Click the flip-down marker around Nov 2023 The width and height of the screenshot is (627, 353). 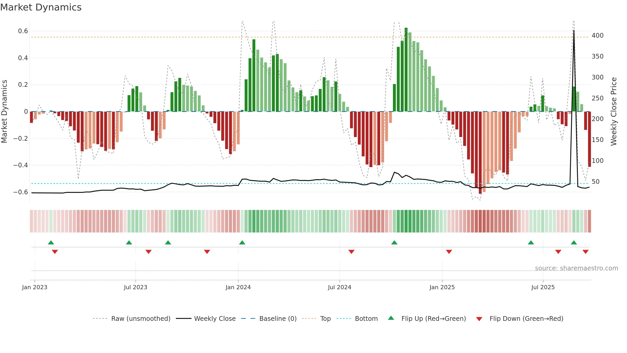(x=207, y=252)
